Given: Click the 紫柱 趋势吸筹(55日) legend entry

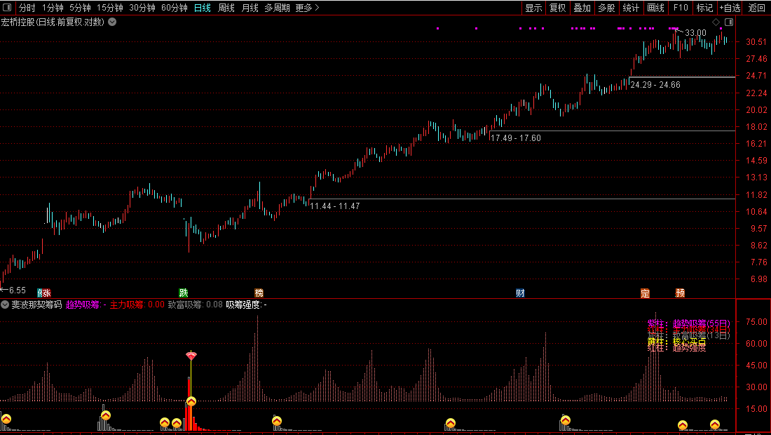Looking at the screenshot, I should 689,323.
